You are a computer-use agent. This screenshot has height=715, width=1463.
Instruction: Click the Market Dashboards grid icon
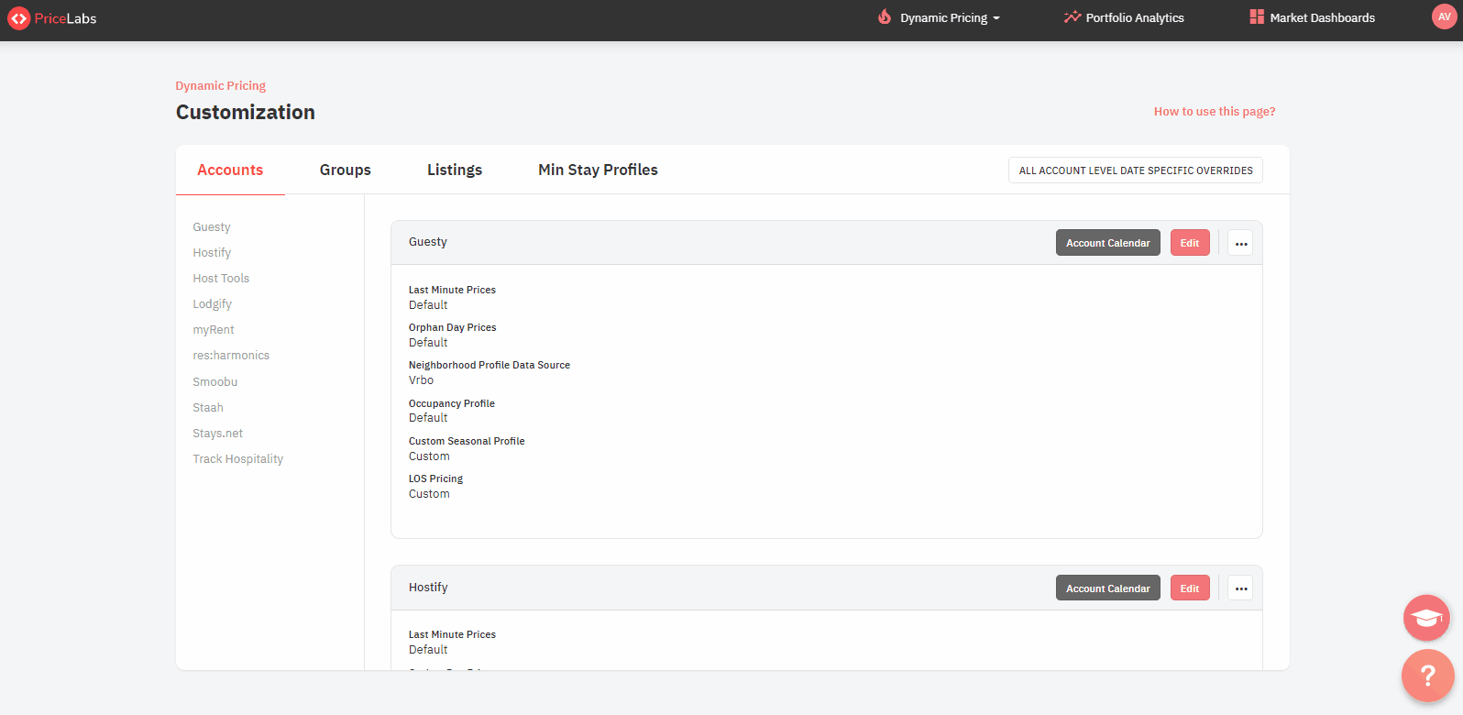(1257, 17)
